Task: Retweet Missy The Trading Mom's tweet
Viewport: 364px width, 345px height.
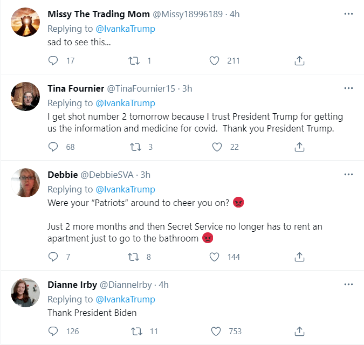Action: (x=134, y=61)
